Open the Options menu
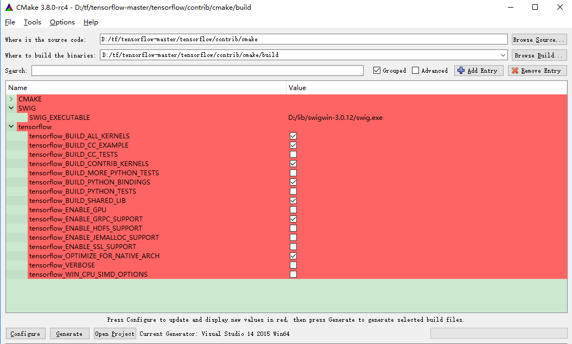Viewport: 572px width, 344px height. 62,22
